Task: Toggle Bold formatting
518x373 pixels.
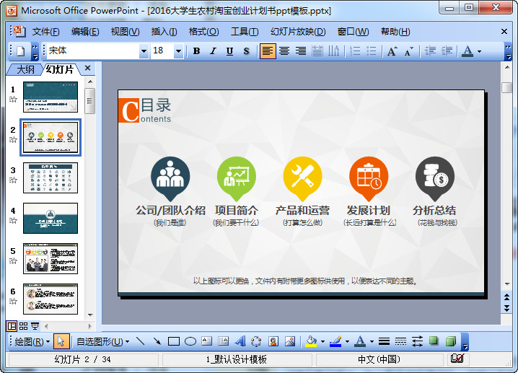Action: tap(196, 51)
